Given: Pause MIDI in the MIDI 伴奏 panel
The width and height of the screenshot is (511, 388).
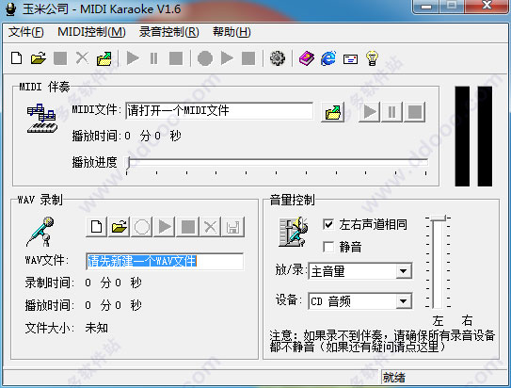Looking at the screenshot, I should [x=391, y=112].
